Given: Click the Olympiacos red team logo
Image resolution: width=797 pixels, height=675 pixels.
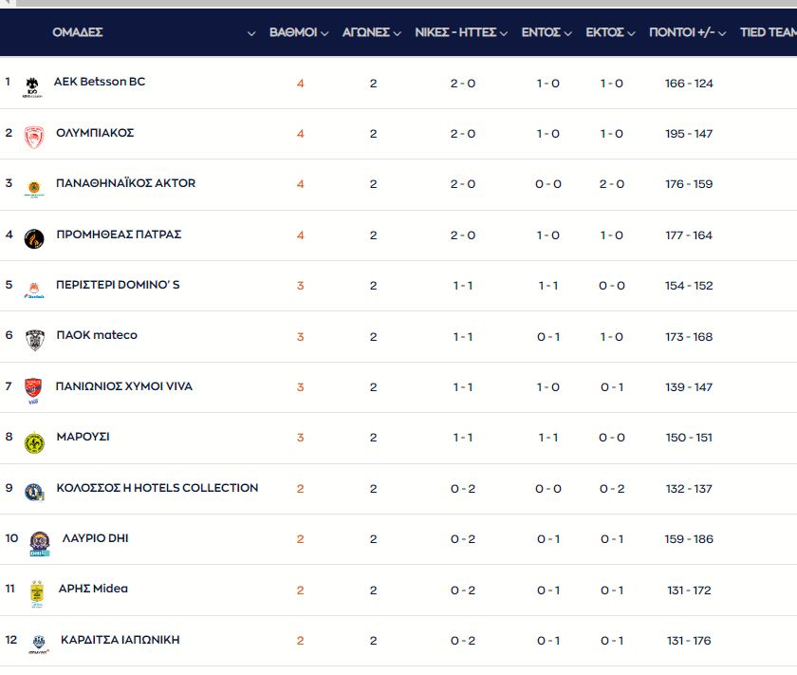Looking at the screenshot, I should coord(34,136).
